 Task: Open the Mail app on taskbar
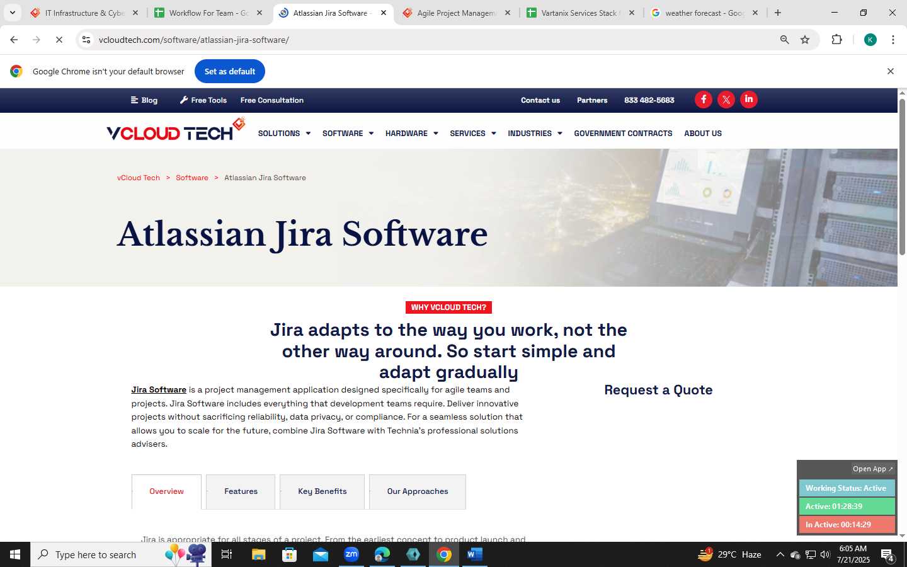[x=320, y=554]
